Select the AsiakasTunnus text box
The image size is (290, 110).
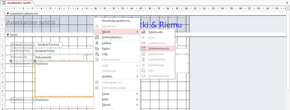(48, 45)
